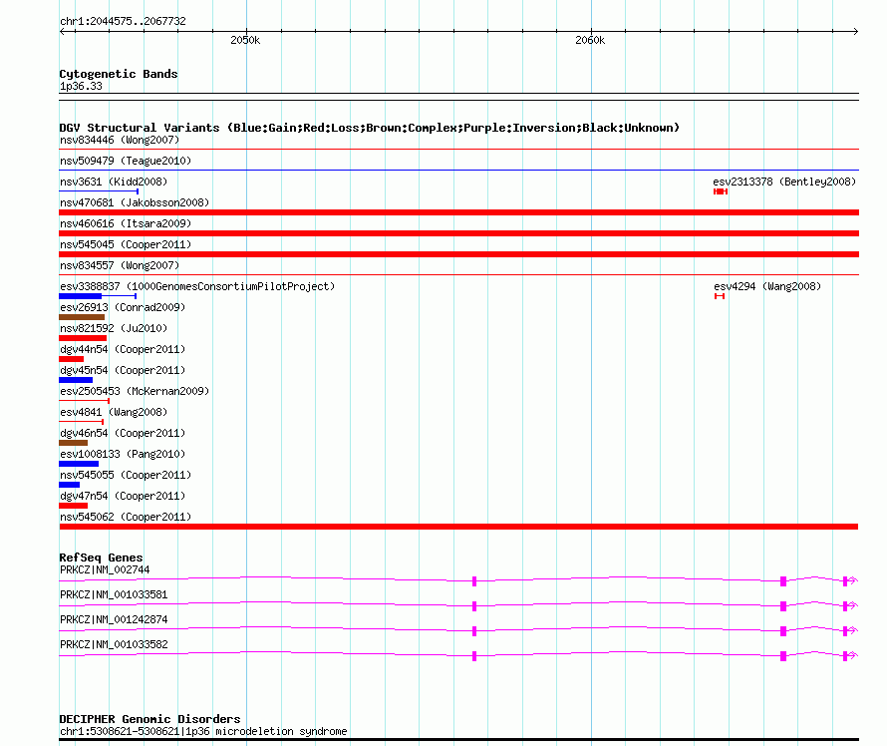Click the PRKCZ|NM_001242874 gene label

point(114,619)
